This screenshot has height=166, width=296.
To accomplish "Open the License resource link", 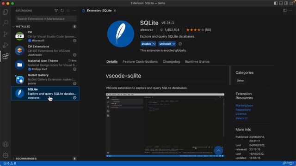I will pyautogui.click(x=241, y=114).
